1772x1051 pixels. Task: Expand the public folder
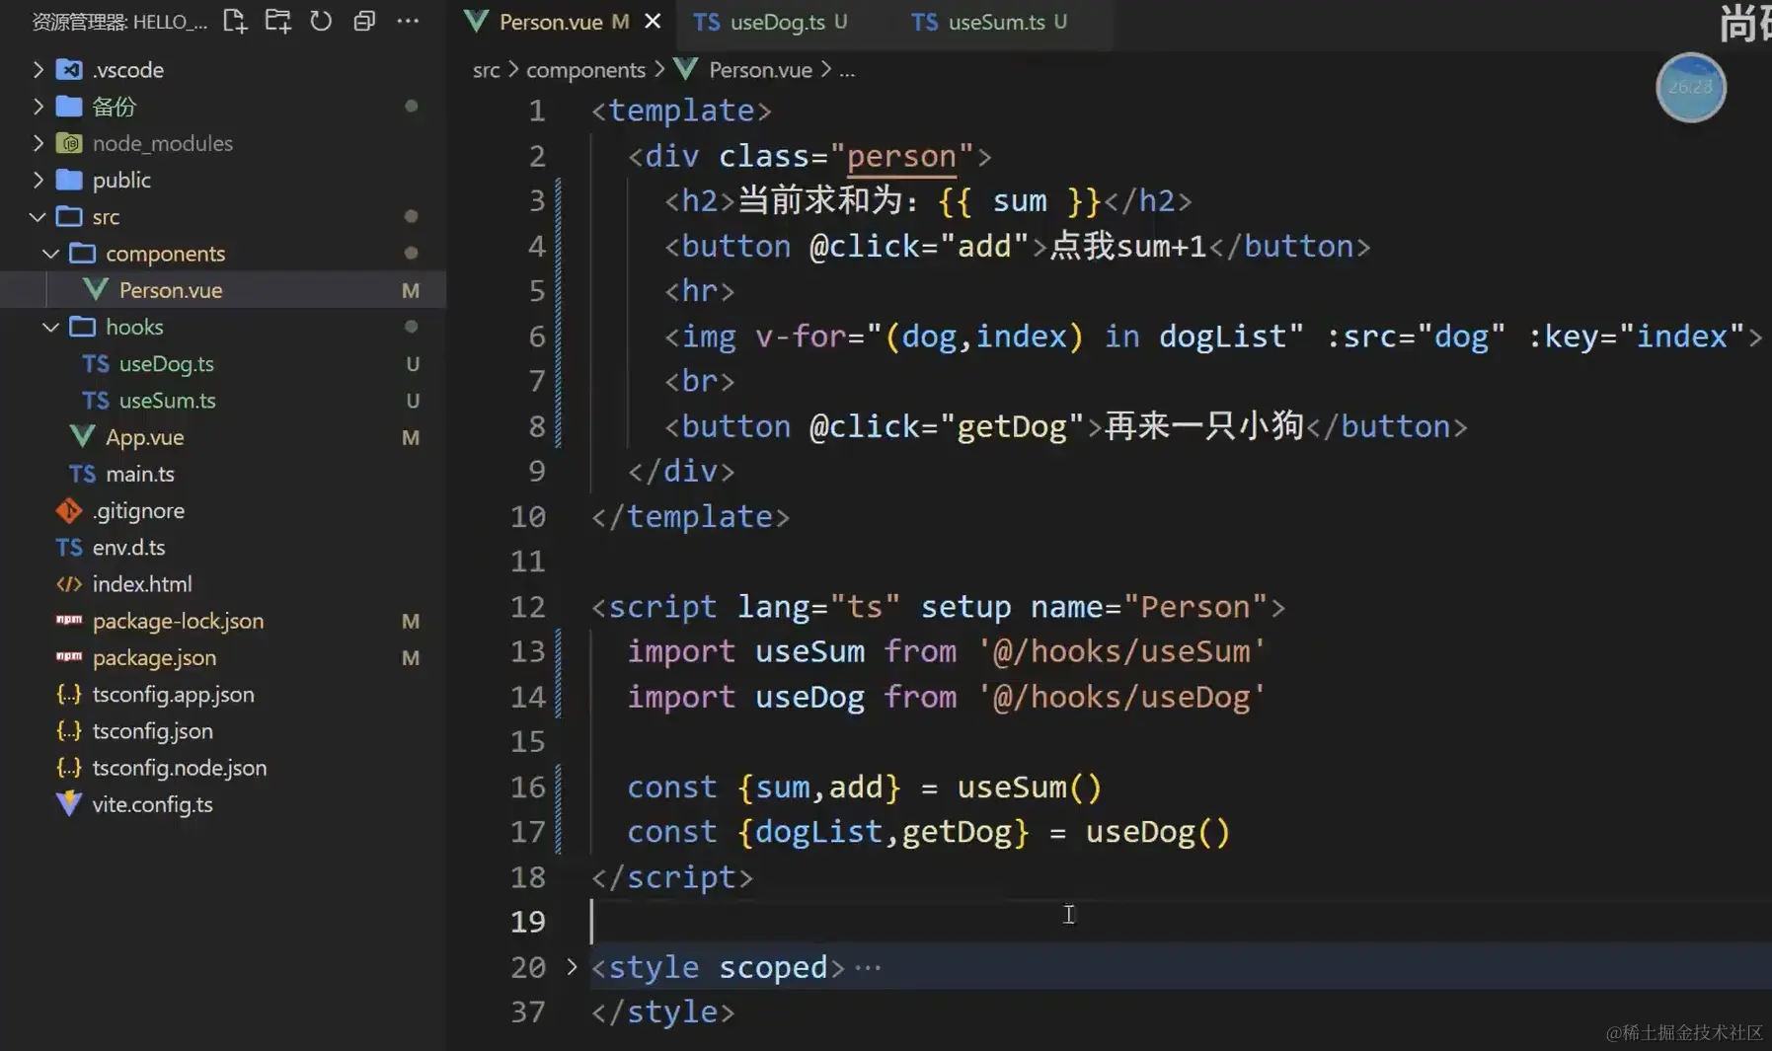click(38, 180)
